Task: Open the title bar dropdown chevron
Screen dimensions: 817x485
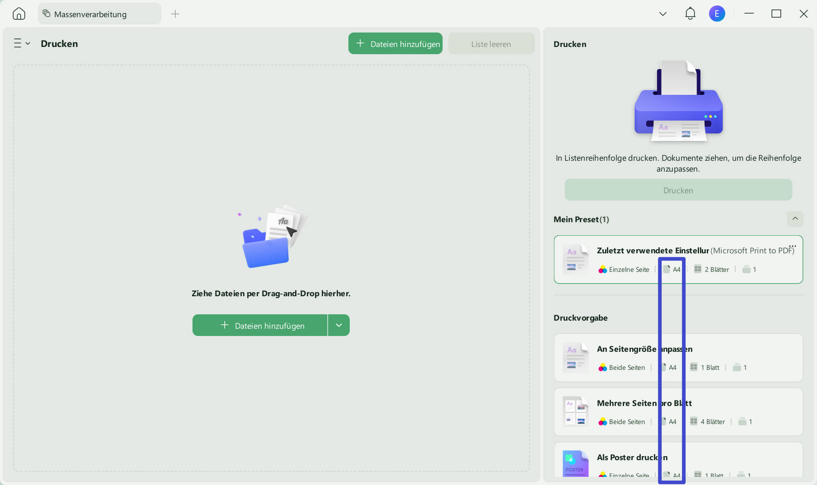Action: [x=663, y=14]
